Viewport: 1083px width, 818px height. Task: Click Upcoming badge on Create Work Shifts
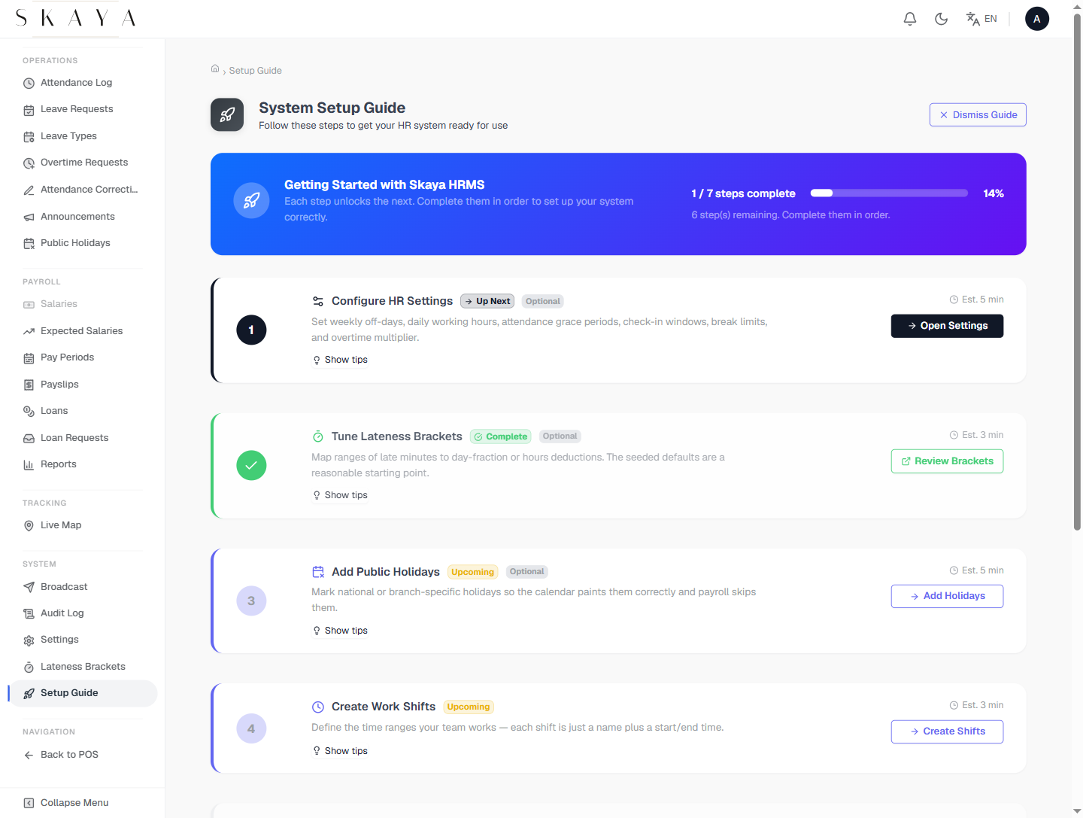(469, 707)
